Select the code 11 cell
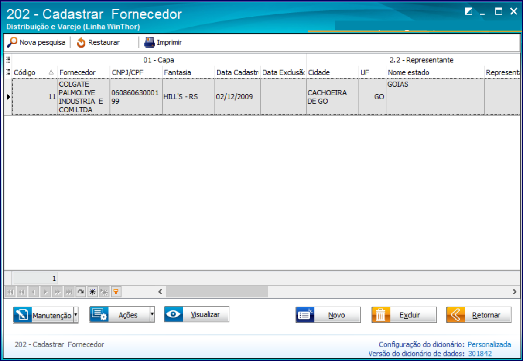 (x=35, y=97)
